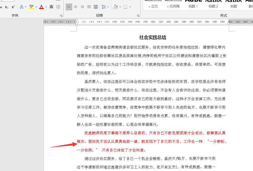Image resolution: width=253 pixels, height=171 pixels.
Task: Click the enclose characters icon
Action: [58, 7]
